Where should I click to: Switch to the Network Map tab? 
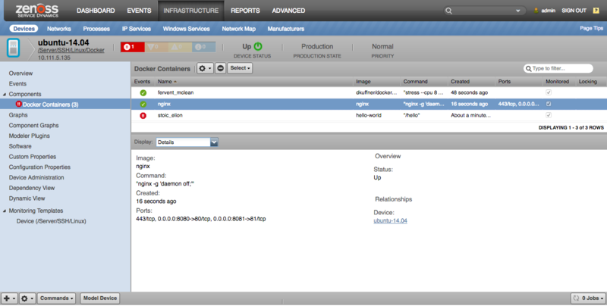pos(238,29)
